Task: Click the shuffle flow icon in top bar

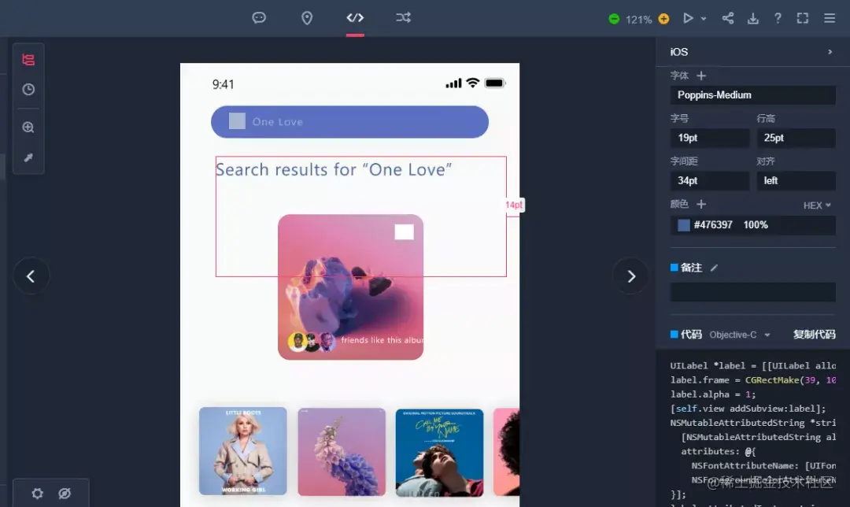Action: coord(403,18)
